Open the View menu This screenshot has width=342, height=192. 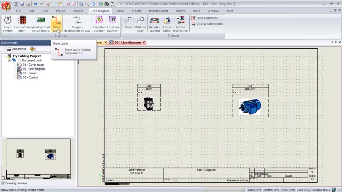click(45, 11)
